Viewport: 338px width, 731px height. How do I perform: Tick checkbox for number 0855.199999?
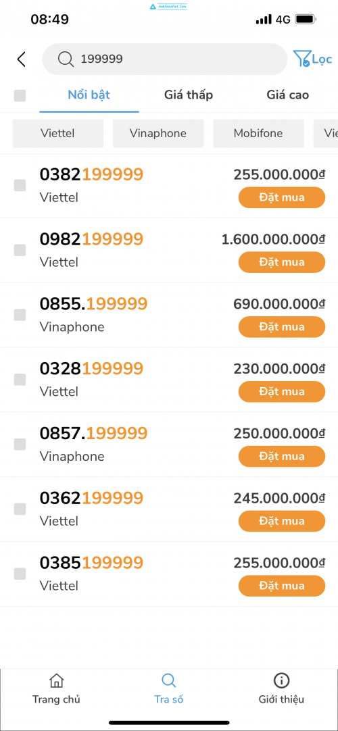(20, 315)
